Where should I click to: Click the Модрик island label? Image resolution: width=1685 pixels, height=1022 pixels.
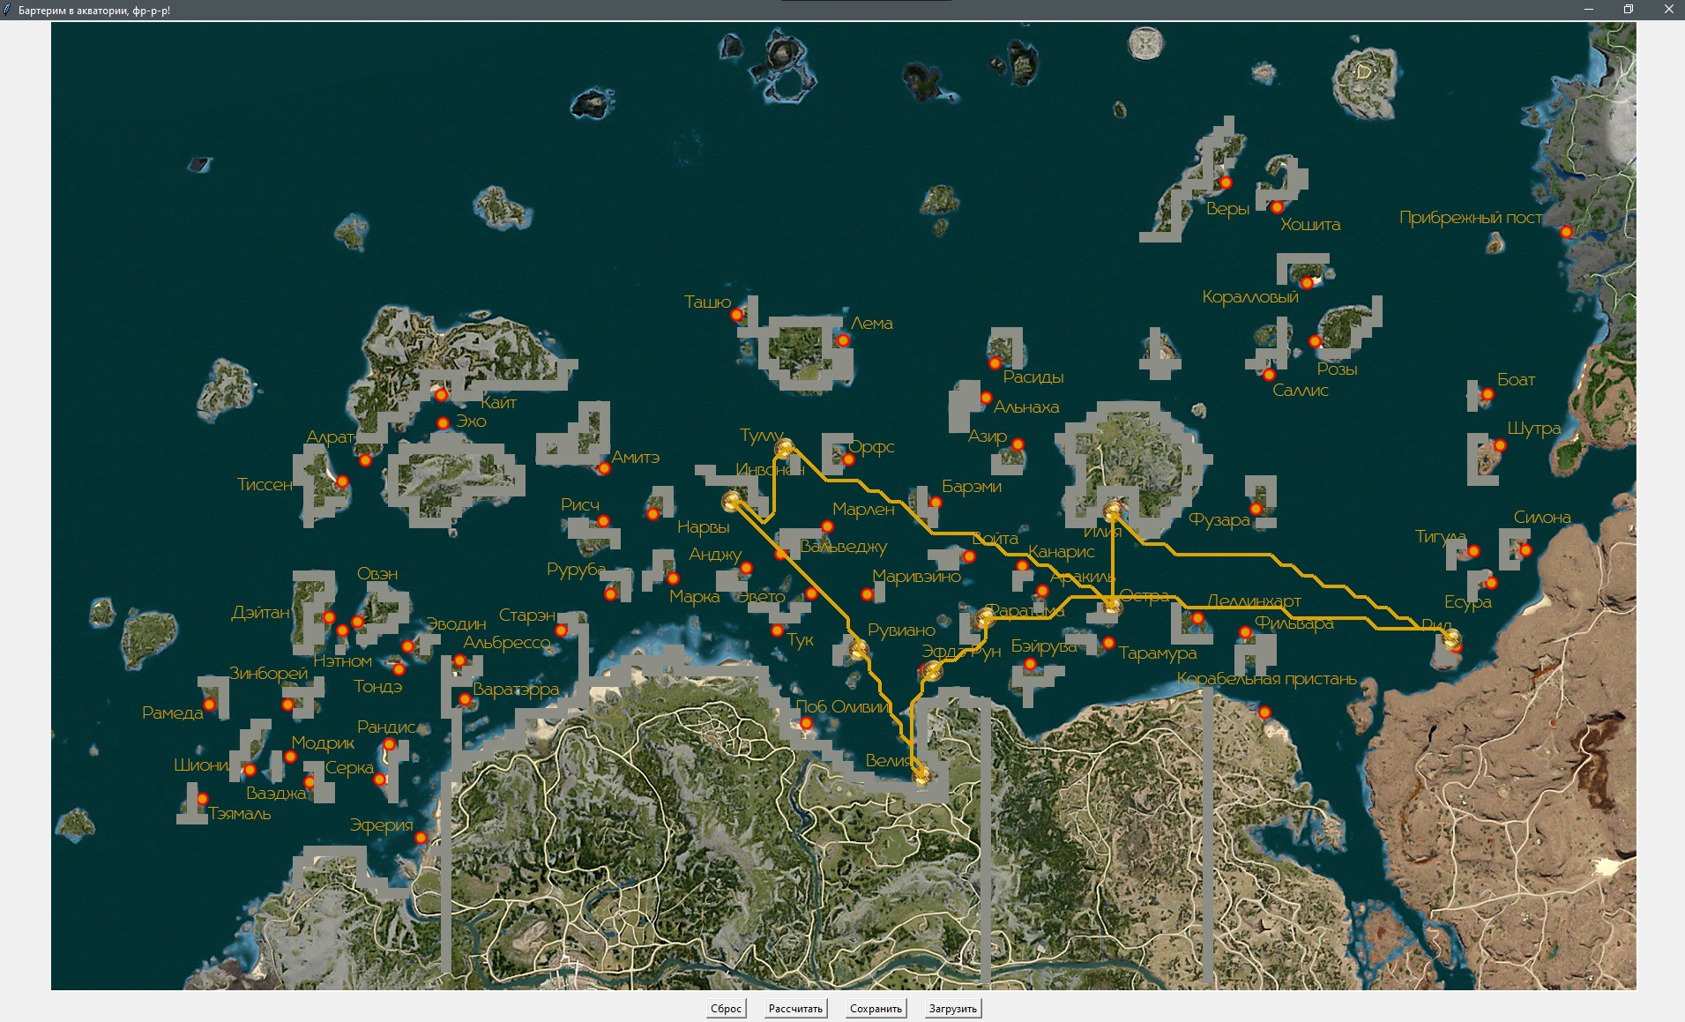[323, 743]
